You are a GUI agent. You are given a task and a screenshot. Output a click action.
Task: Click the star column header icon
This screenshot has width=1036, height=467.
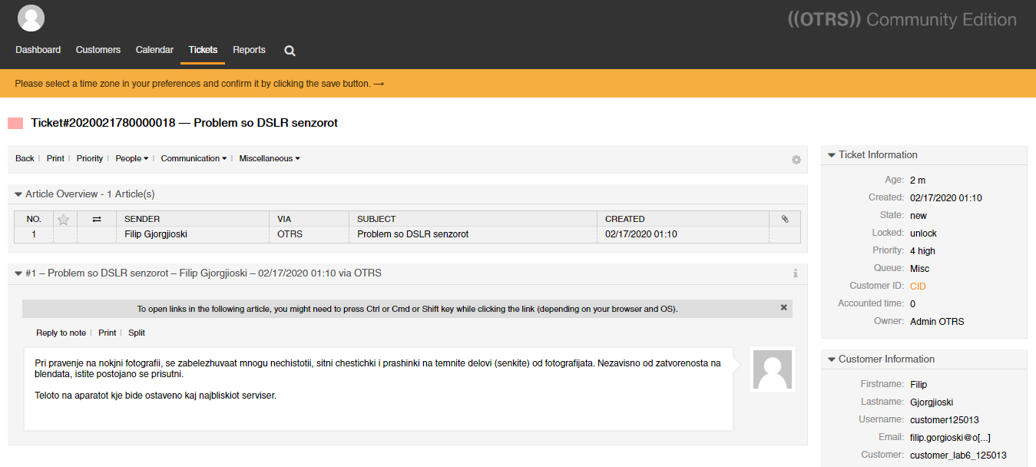click(x=64, y=219)
